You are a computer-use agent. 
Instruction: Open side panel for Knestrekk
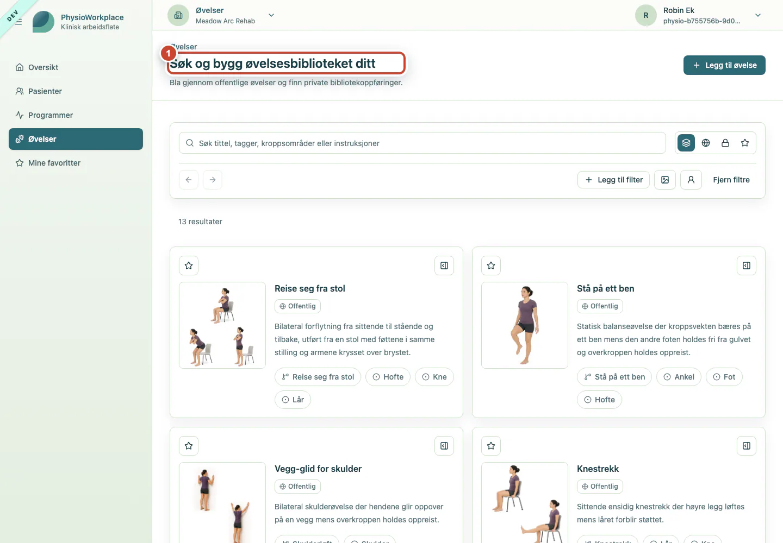[x=747, y=446]
